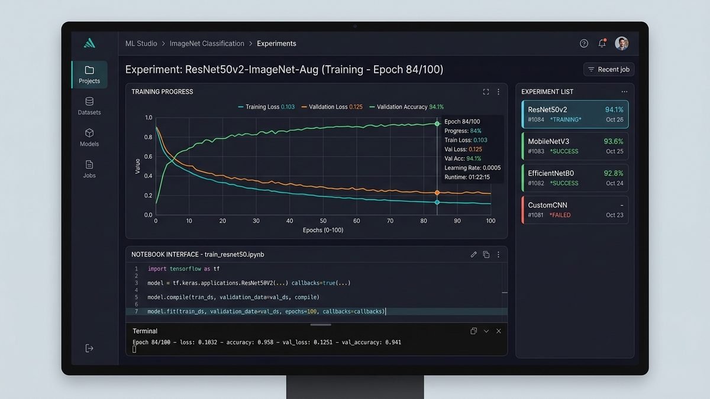Open the notifications bell icon

click(602, 43)
